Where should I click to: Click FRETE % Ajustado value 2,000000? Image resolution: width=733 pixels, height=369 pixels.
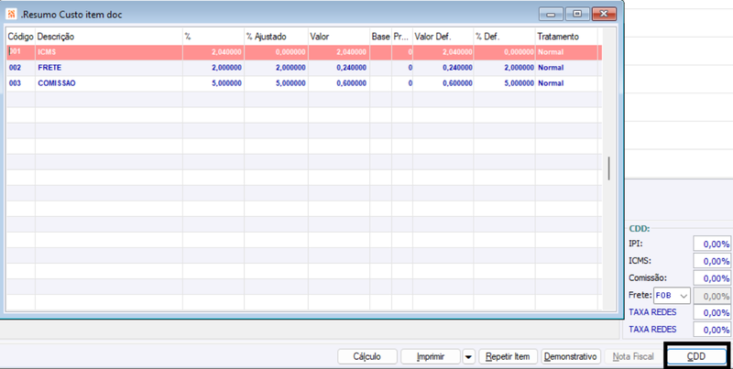[276, 68]
